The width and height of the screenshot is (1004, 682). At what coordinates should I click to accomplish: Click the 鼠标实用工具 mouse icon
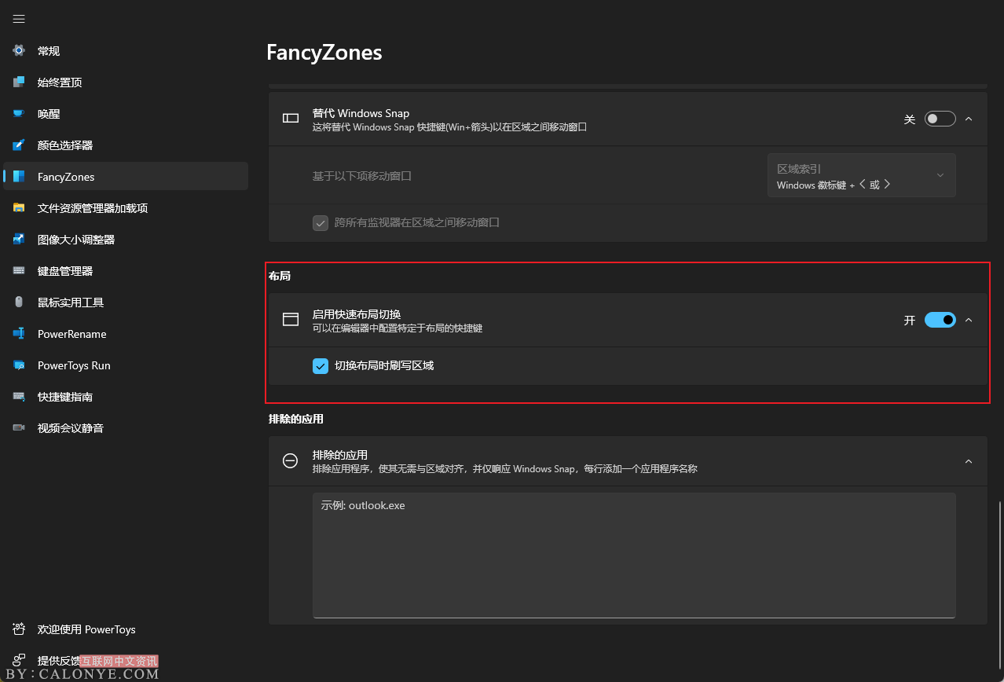click(19, 302)
